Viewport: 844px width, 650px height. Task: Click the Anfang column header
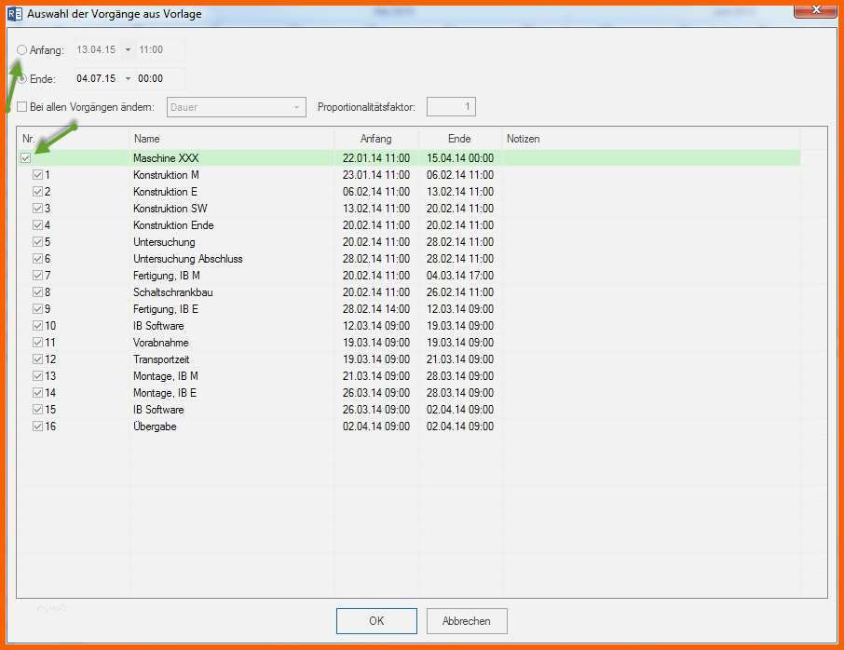coord(376,139)
